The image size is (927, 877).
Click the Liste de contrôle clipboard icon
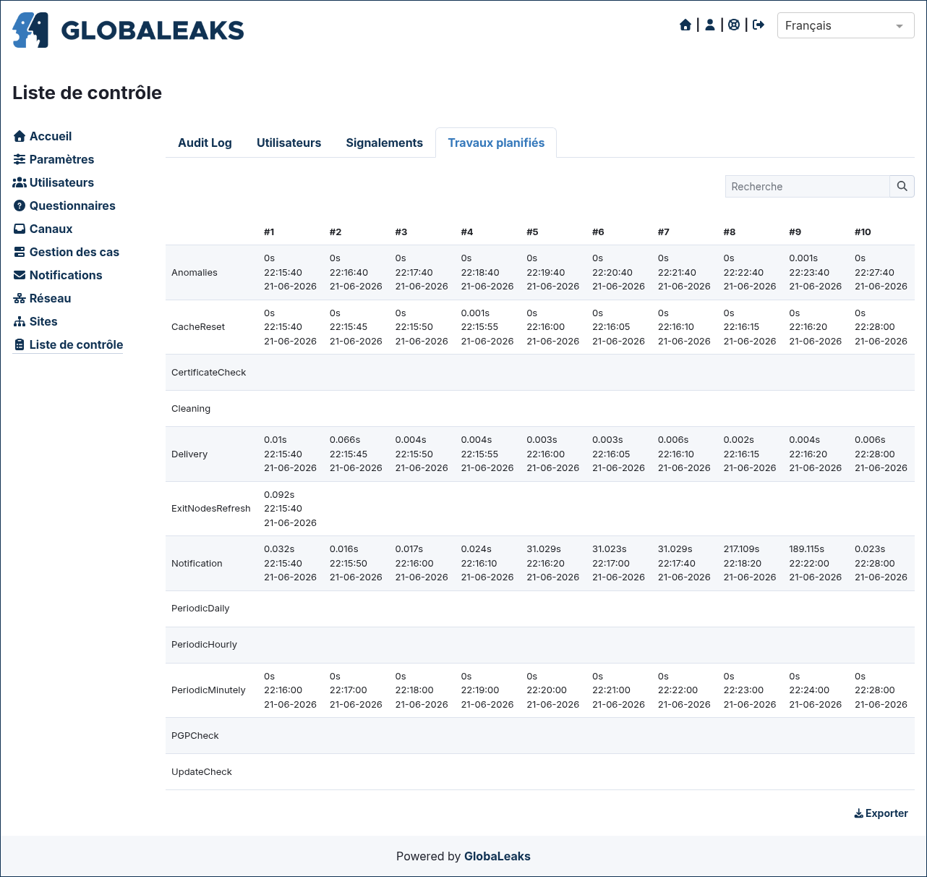(20, 344)
